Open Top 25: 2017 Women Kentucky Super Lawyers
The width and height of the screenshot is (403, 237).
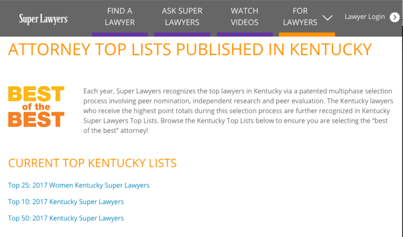79,185
